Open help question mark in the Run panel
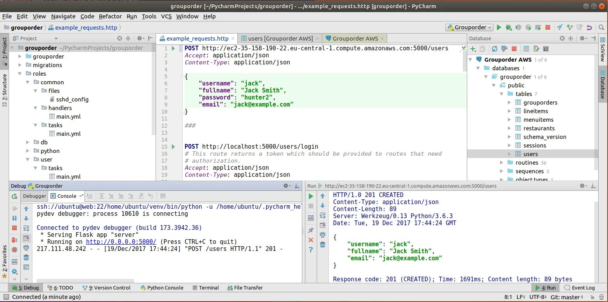The image size is (608, 302). tap(311, 250)
